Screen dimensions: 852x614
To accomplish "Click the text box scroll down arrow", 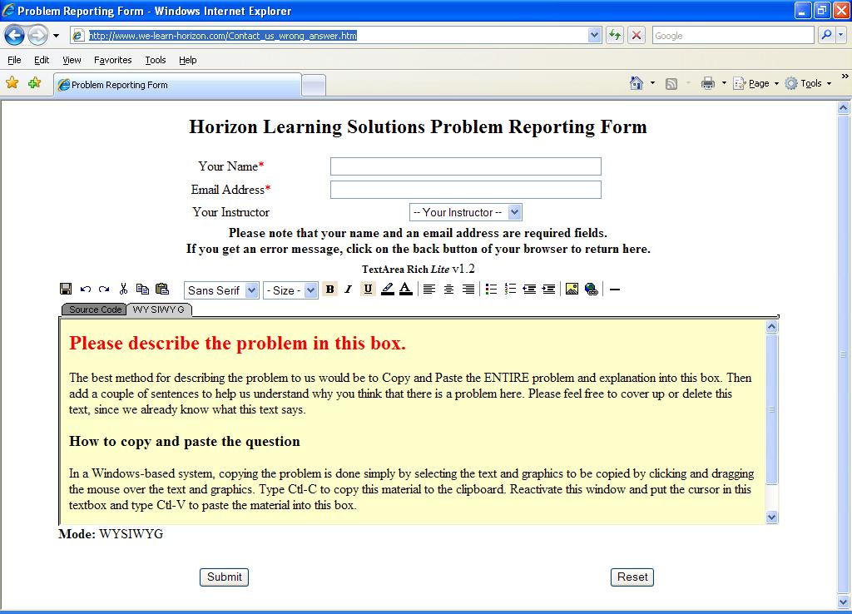I will point(771,517).
